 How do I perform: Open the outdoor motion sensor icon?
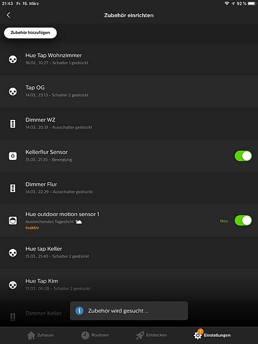[13, 221]
